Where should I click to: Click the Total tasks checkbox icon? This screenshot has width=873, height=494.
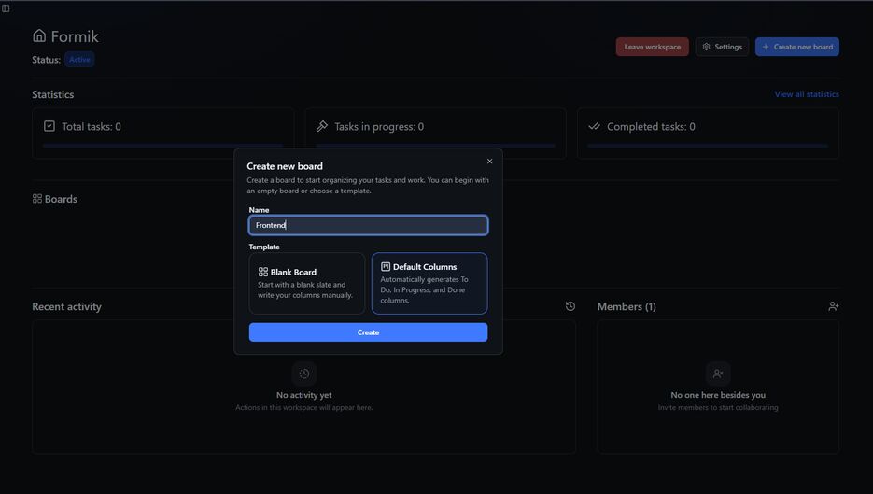[x=49, y=126]
